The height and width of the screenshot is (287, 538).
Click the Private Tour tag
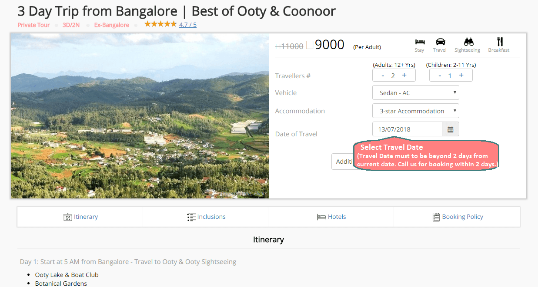pyautogui.click(x=33, y=25)
